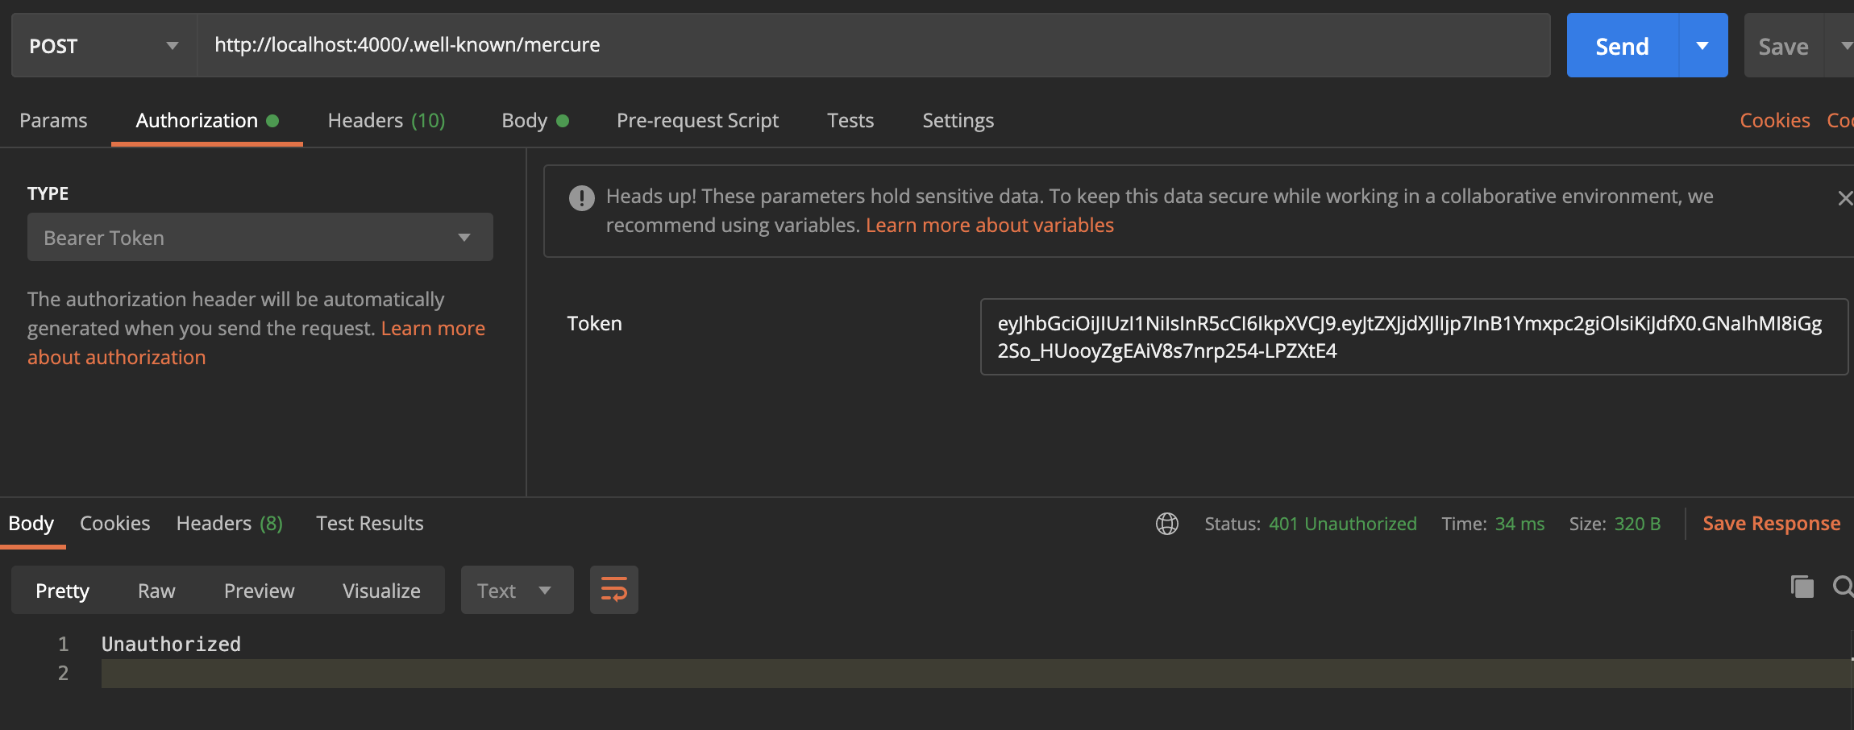Viewport: 1854px width, 730px height.
Task: Switch response format from Text dropdown
Action: pyautogui.click(x=516, y=589)
